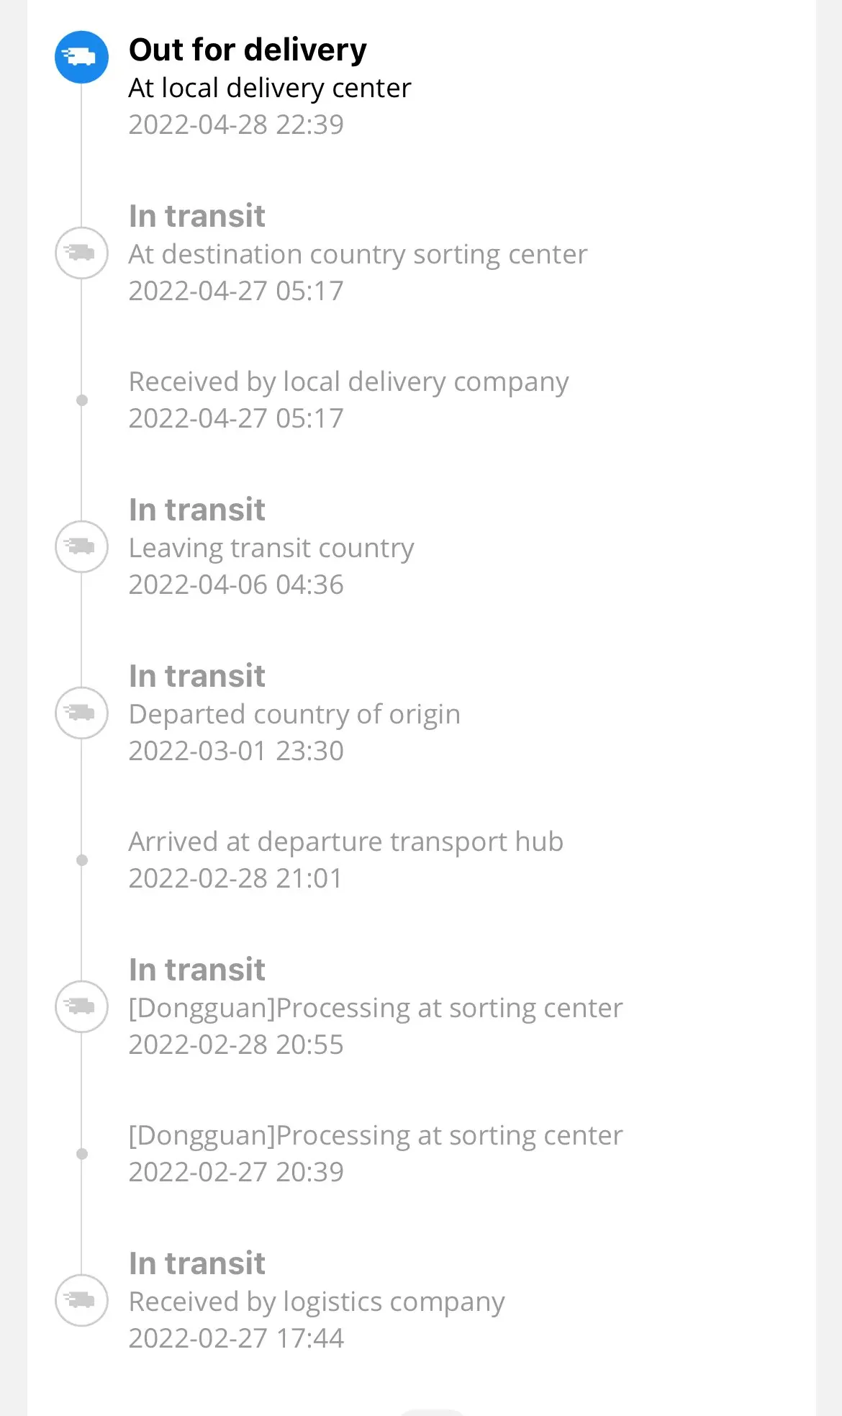This screenshot has height=1416, width=842.
Task: Click At local delivery center text
Action: coord(269,88)
